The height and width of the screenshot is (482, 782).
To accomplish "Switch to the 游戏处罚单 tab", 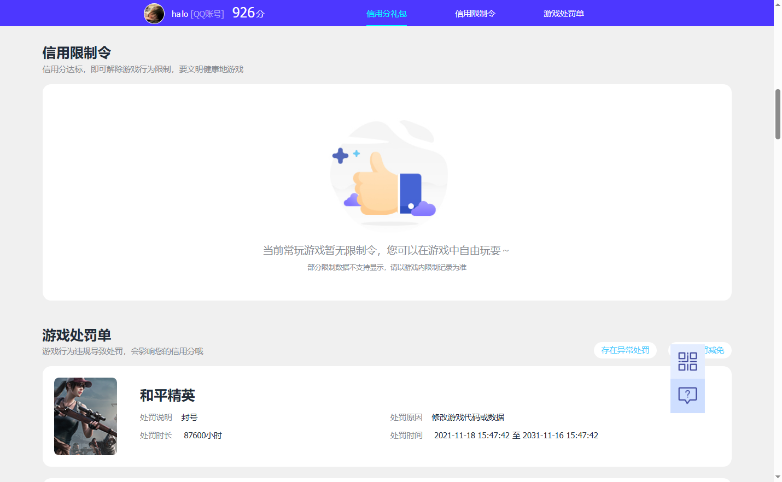I will 564,14.
